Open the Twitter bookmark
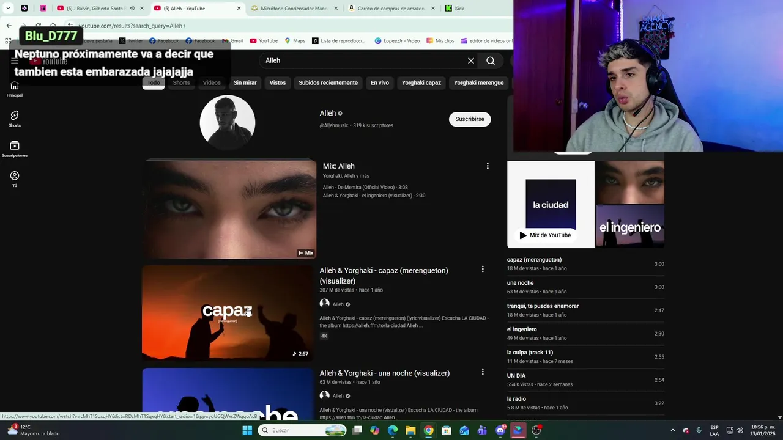 [x=131, y=41]
